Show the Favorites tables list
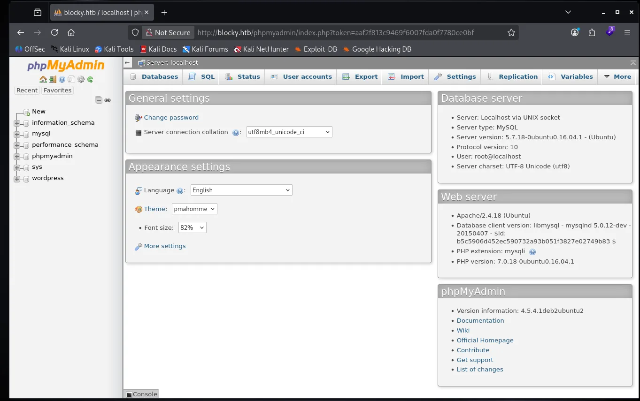The height and width of the screenshot is (401, 640). [x=57, y=91]
